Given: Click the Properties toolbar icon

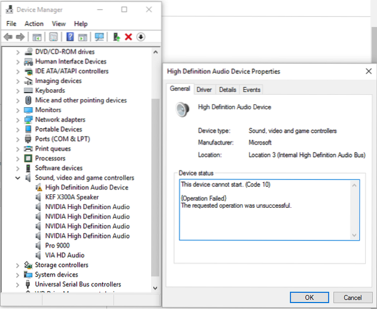Looking at the screenshot, I should pos(53,37).
